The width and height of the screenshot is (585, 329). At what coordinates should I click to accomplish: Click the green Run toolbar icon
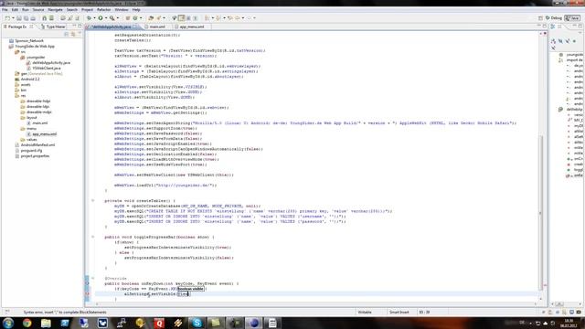[101, 18]
